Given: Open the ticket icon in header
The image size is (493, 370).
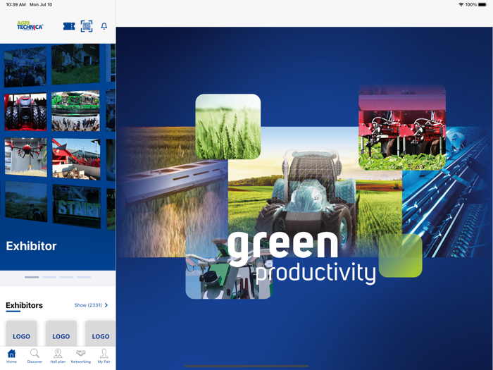Looking at the screenshot, I should (x=69, y=27).
